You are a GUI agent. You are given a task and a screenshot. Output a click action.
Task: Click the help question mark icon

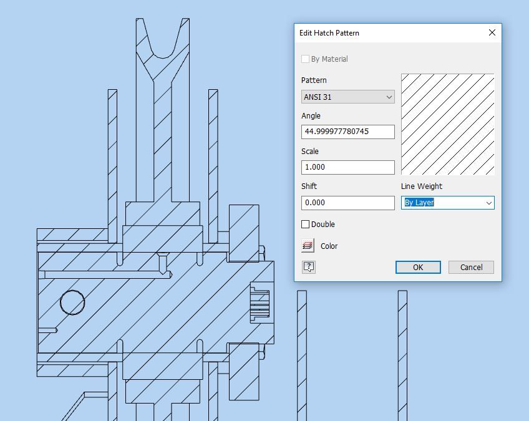tap(308, 267)
